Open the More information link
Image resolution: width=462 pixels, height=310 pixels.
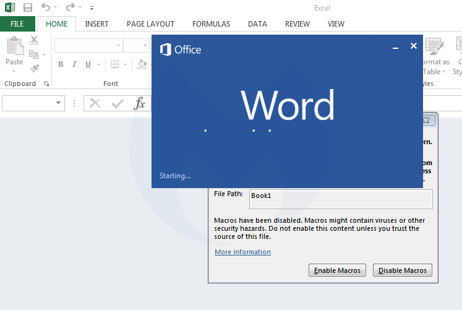tap(242, 252)
